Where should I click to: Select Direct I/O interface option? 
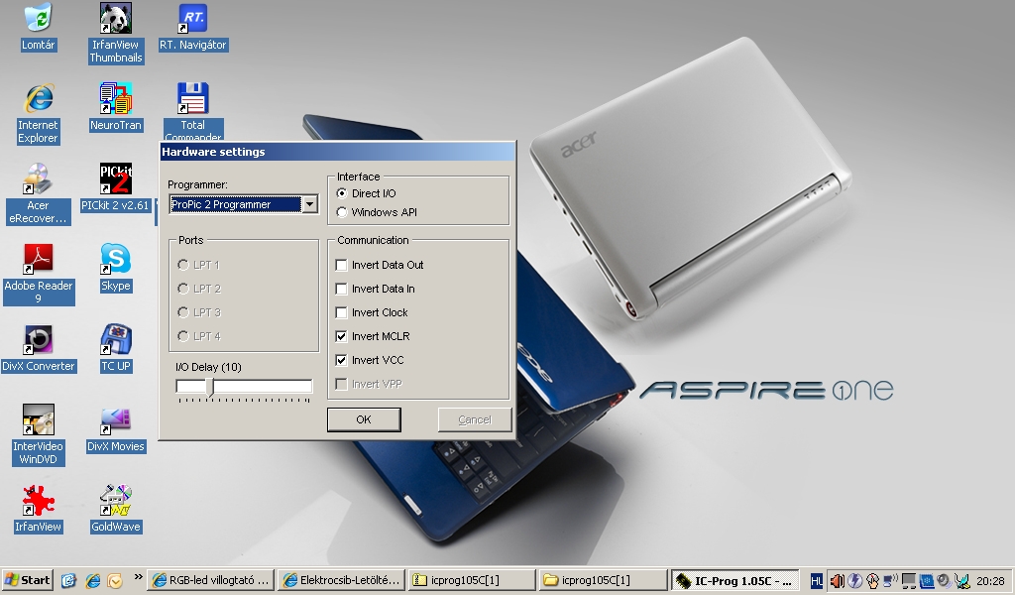pos(367,193)
